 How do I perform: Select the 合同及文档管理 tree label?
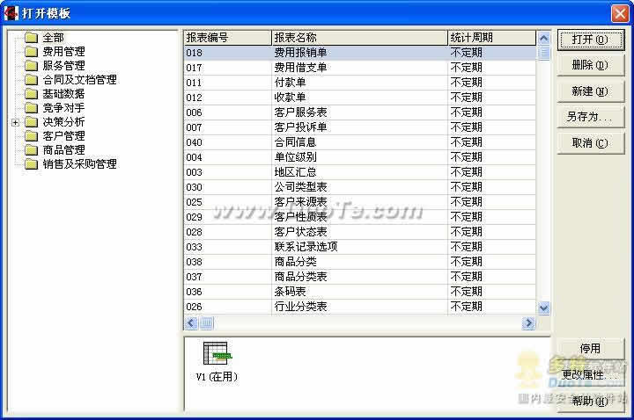(x=79, y=80)
